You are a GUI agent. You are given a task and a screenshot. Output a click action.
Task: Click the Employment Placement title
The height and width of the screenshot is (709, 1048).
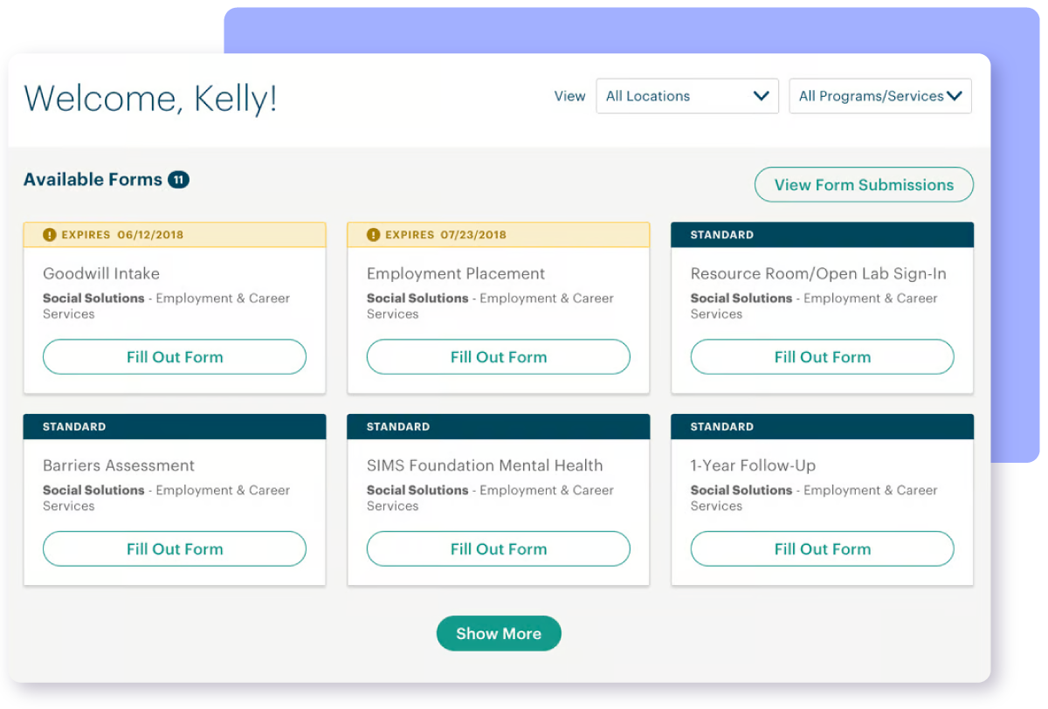(456, 273)
